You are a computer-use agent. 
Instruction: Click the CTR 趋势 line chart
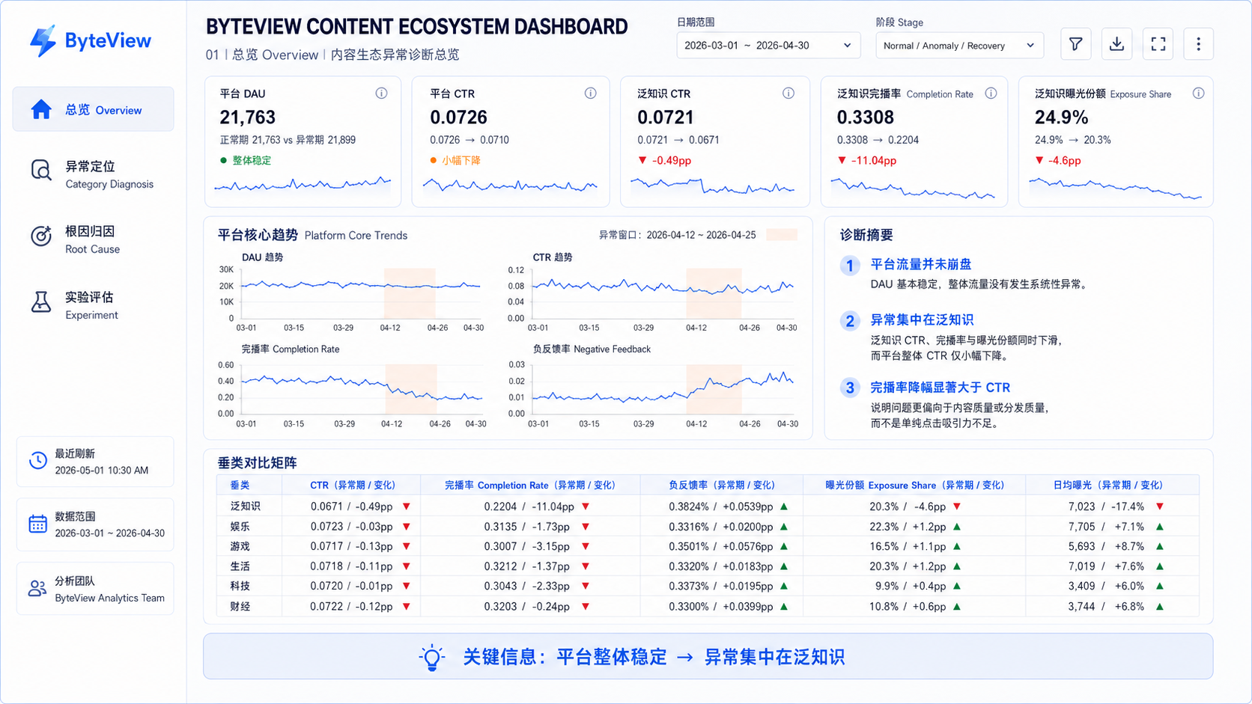[x=663, y=293]
